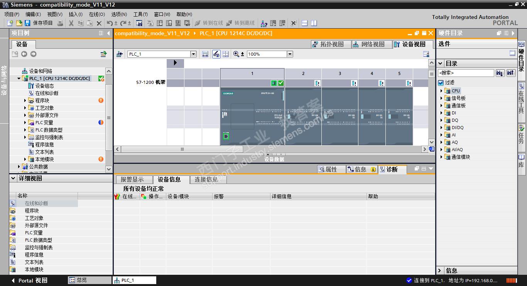527x286 pixels.
Task: Click the Accessible devices icon
Action: [x=264, y=23]
